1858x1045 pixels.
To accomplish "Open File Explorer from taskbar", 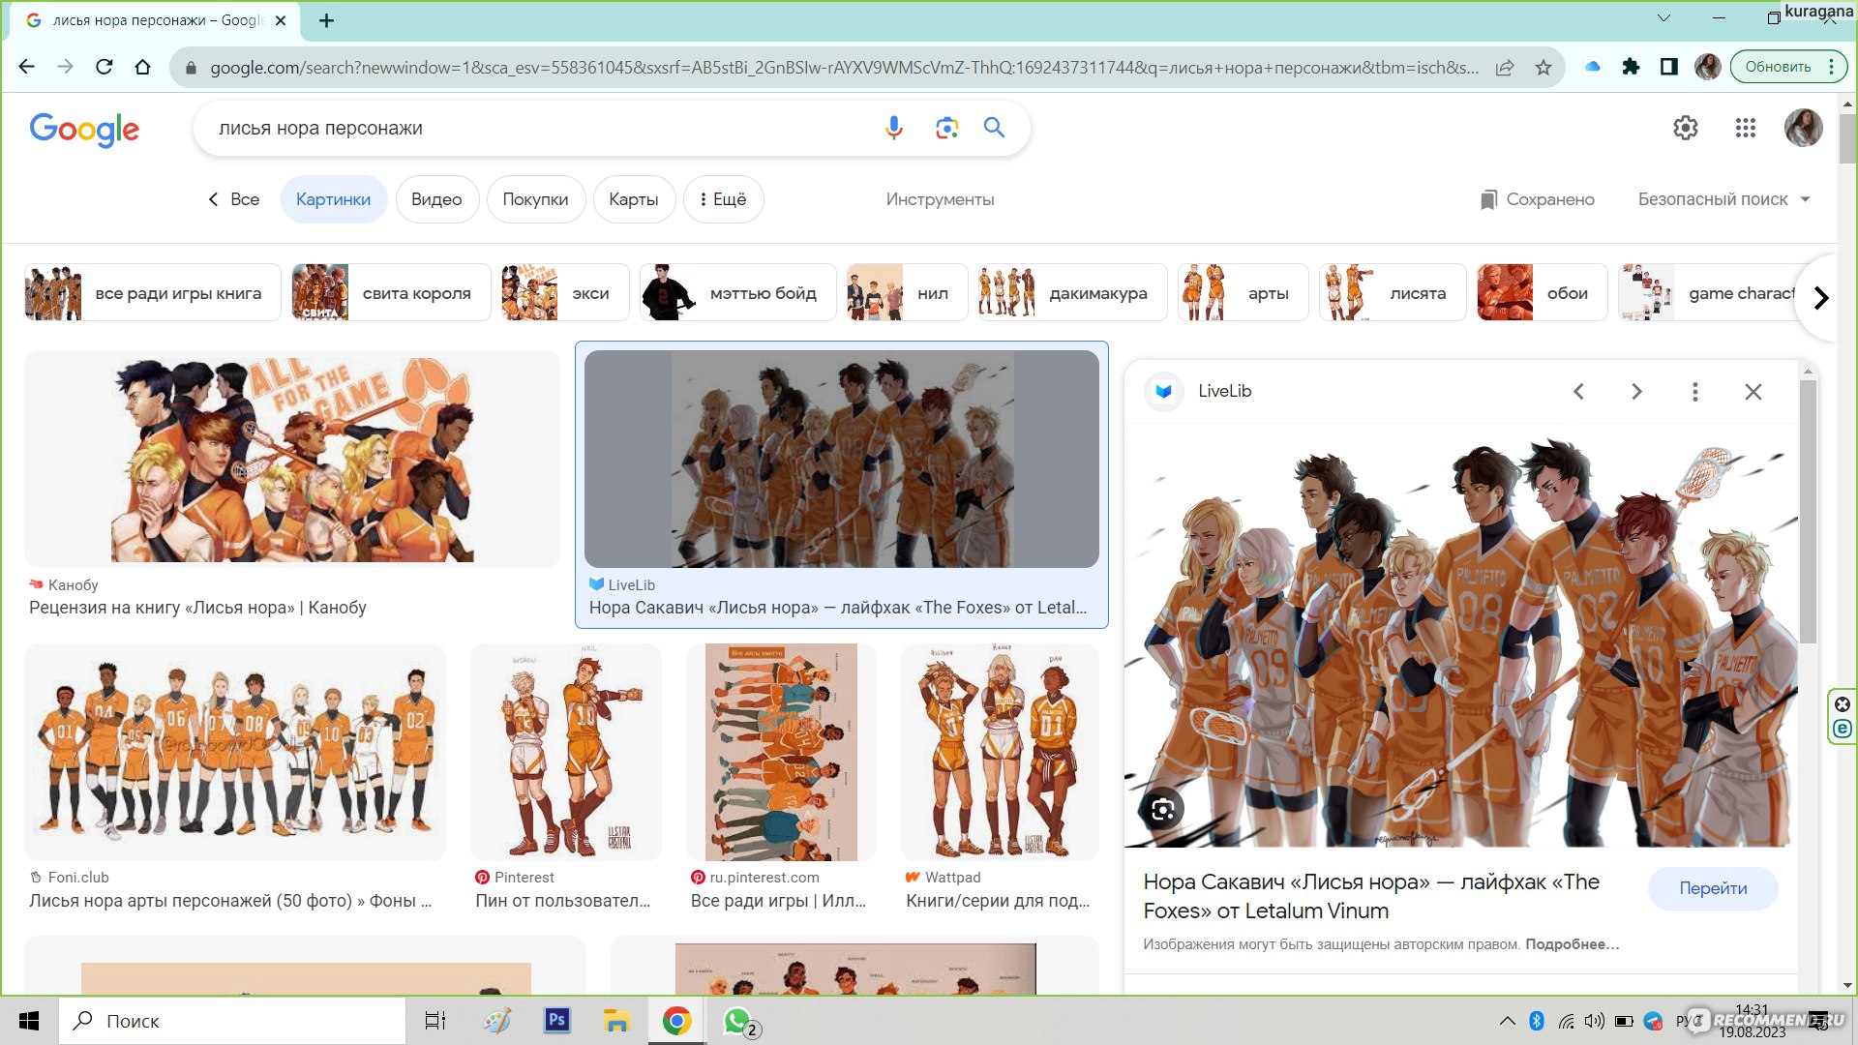I will [x=616, y=1021].
